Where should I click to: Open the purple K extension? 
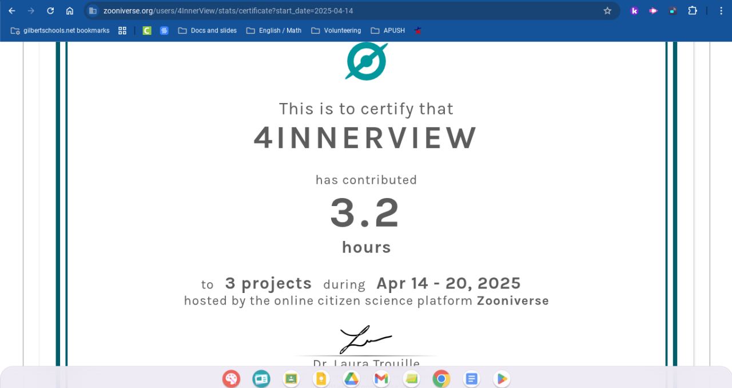pos(634,11)
